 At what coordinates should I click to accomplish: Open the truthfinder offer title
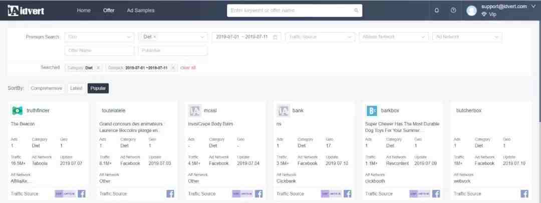pos(38,110)
